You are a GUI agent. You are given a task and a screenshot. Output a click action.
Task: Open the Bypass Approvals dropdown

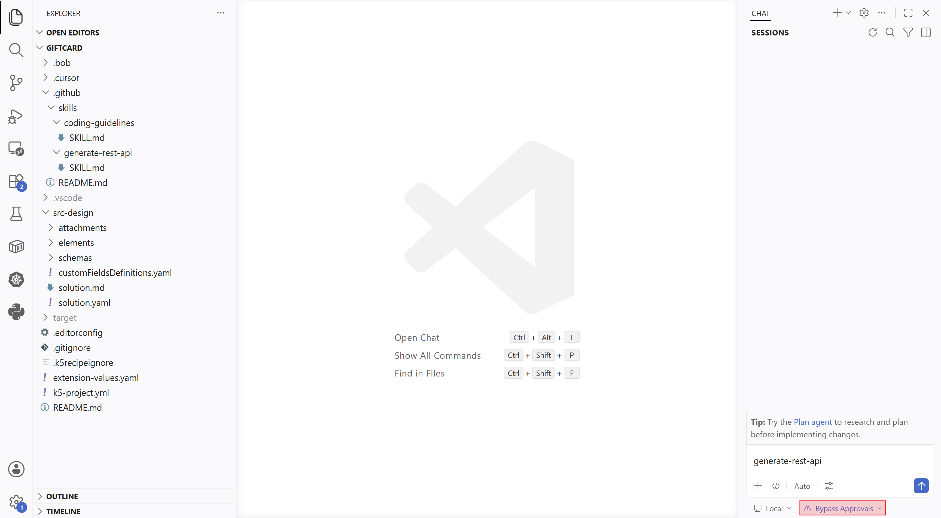[843, 508]
